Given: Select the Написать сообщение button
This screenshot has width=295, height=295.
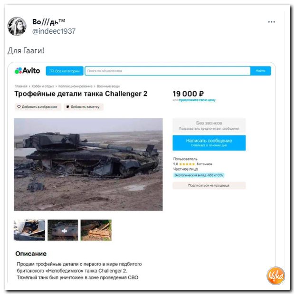Looking at the screenshot, I should coord(209,143).
